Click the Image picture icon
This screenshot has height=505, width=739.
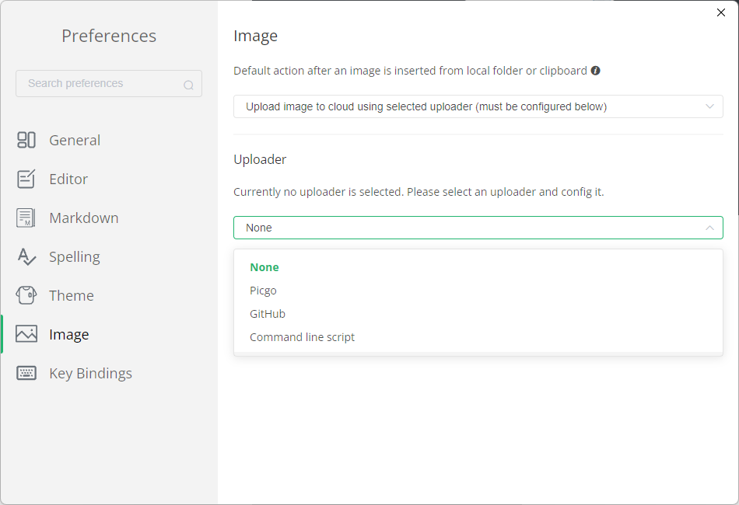pos(26,334)
